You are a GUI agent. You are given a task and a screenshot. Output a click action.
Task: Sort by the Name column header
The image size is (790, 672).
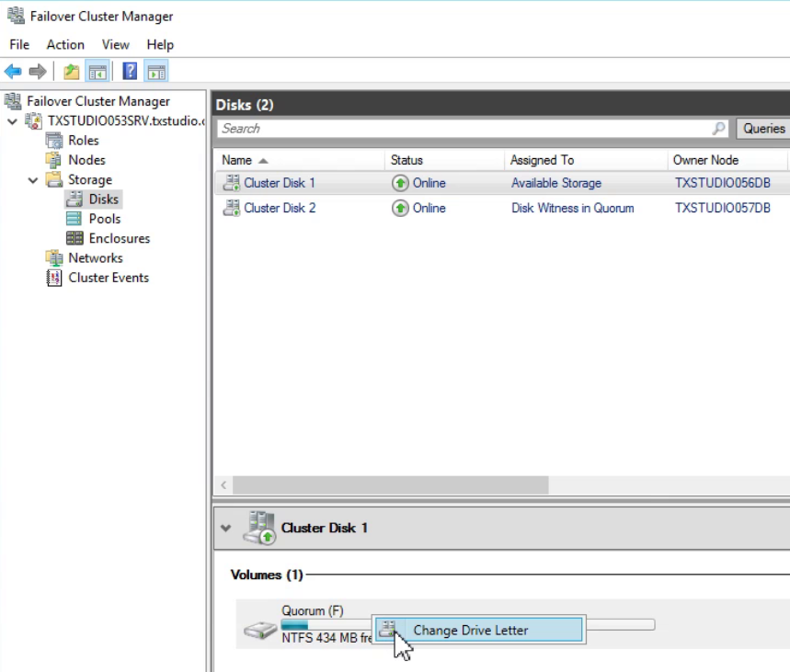tap(299, 160)
